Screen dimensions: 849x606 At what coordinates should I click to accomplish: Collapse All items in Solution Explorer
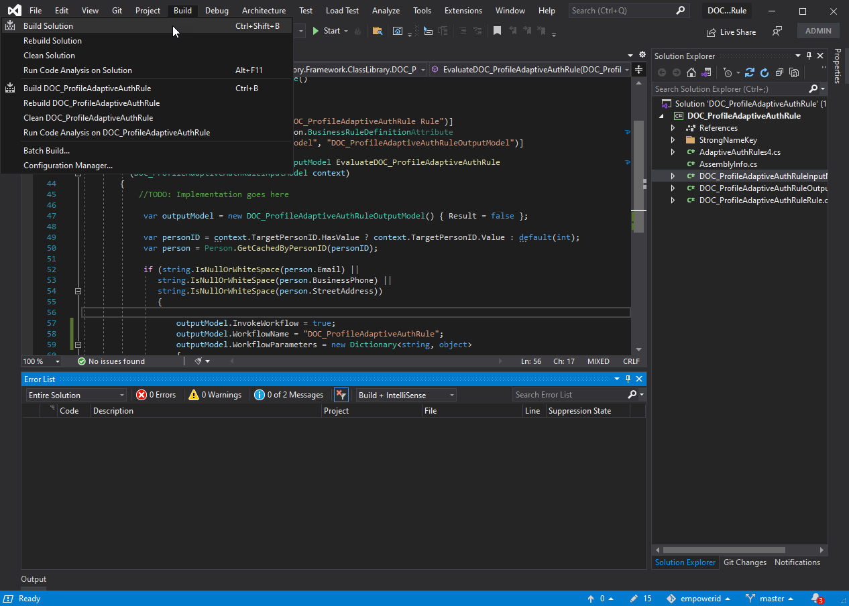coord(780,72)
